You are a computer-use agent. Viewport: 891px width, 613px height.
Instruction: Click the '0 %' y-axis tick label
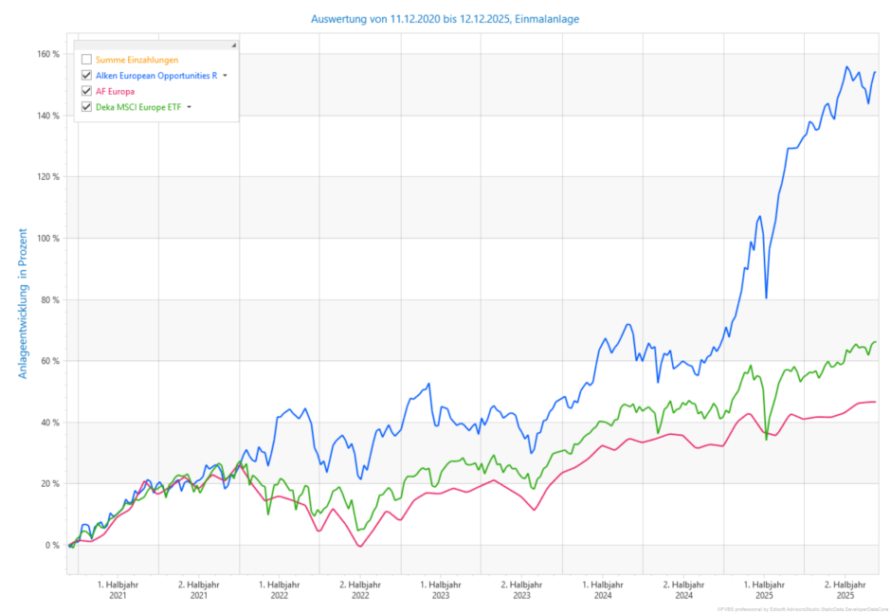(x=52, y=545)
